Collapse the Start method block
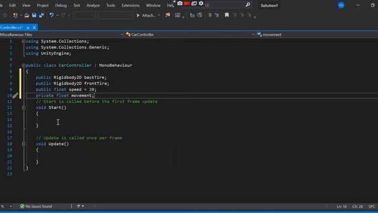Image resolution: width=378 pixels, height=213 pixels. (x=24, y=108)
